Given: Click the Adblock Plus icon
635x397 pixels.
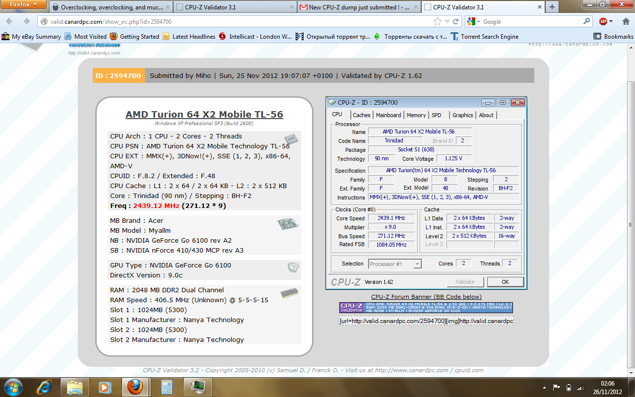Looking at the screenshot, I should click(603, 21).
